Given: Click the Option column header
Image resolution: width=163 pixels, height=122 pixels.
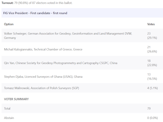Looking at the screenshot, I should [x=9, y=24].
